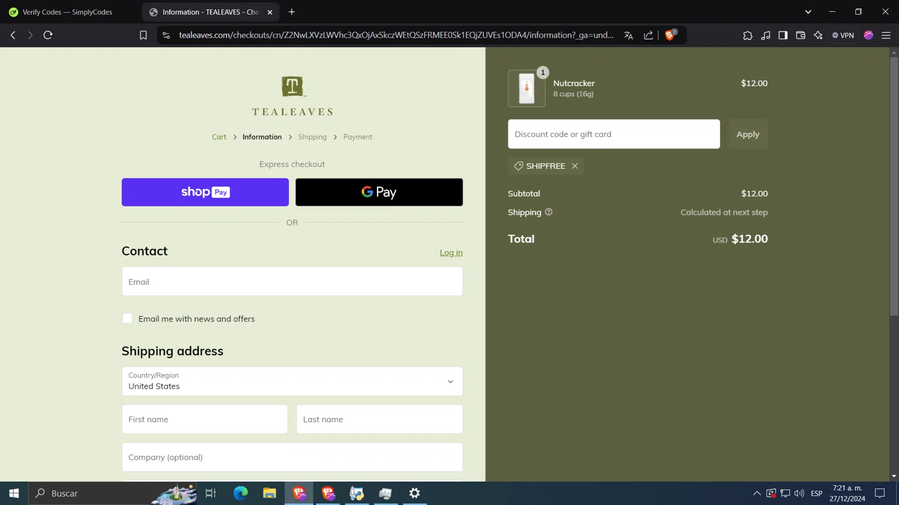Focus the Company (optional) field
Viewport: 899px width, 505px height.
(x=292, y=457)
